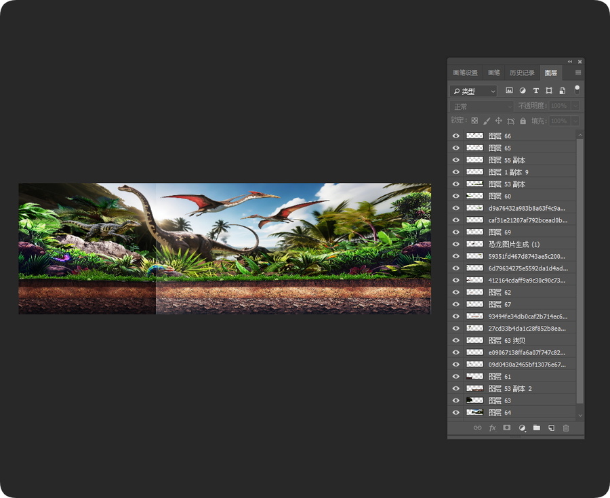
Task: Lock all padlock icon
Action: (523, 121)
